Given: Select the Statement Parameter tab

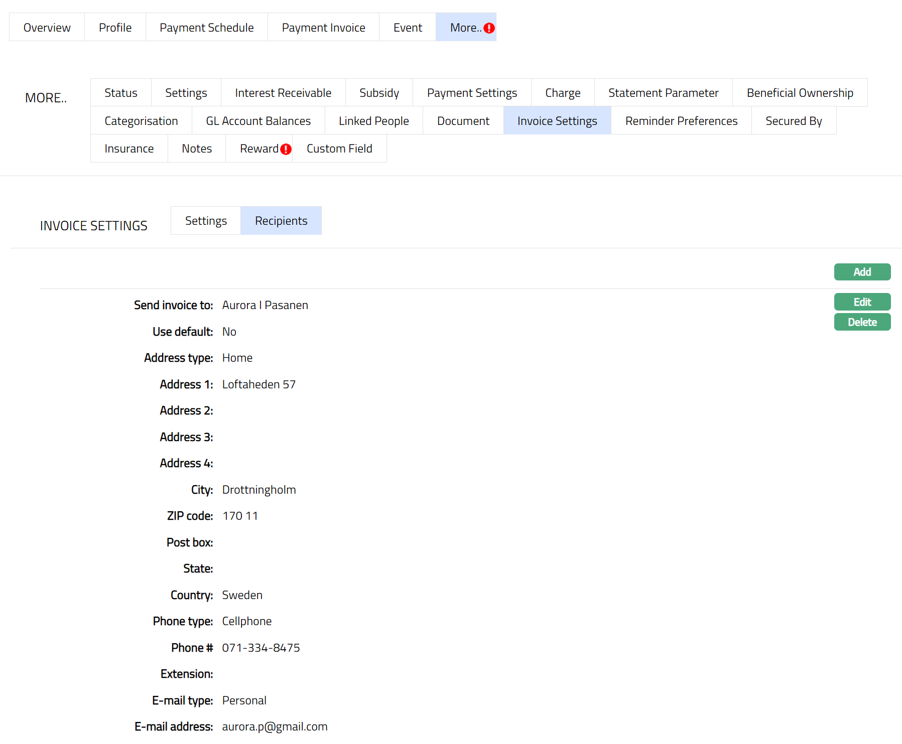Looking at the screenshot, I should (x=663, y=93).
